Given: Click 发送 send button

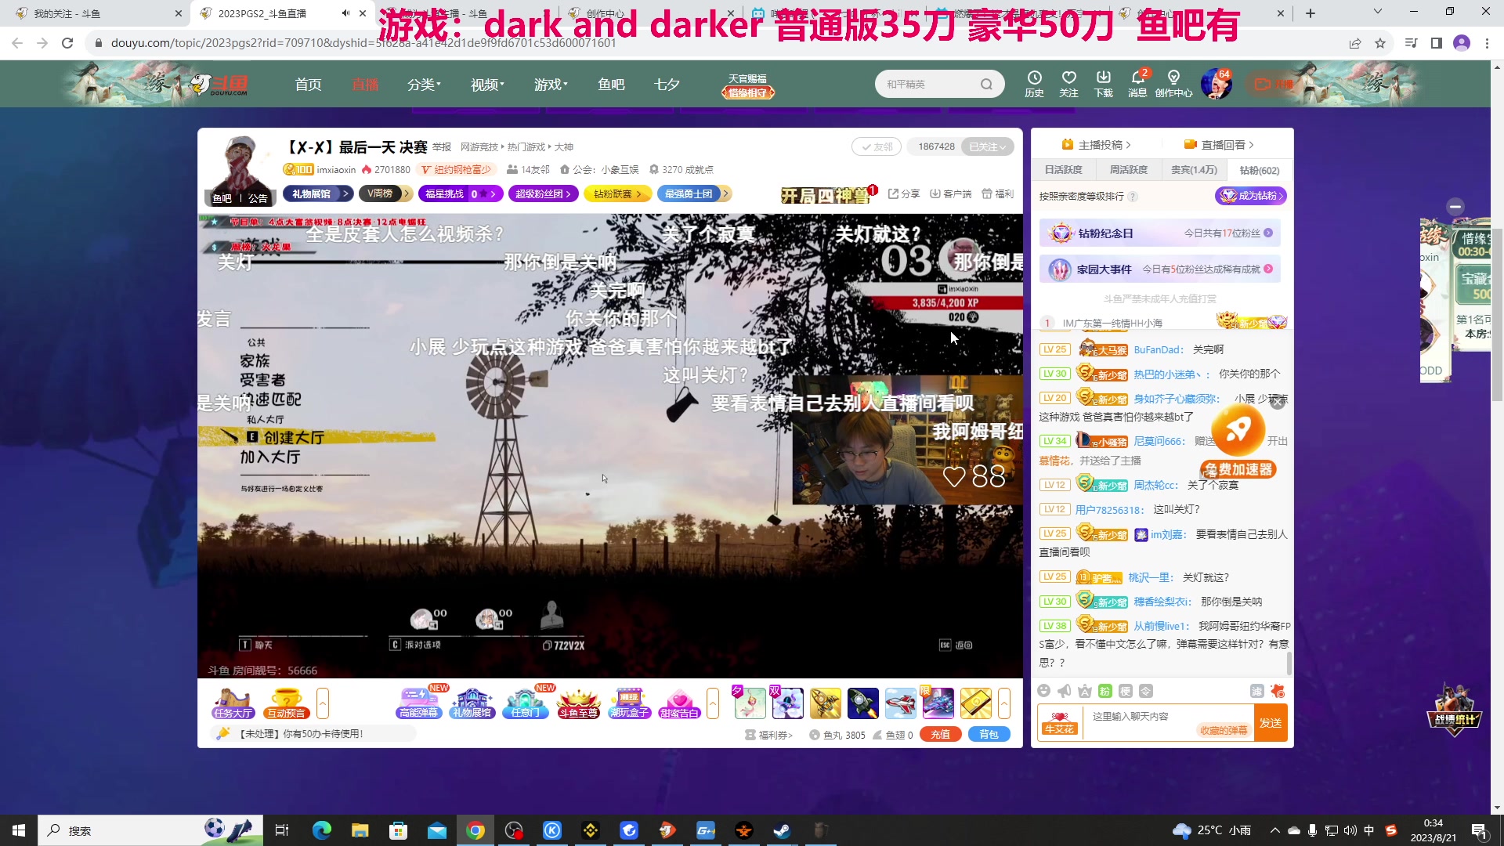Looking at the screenshot, I should click(1270, 722).
